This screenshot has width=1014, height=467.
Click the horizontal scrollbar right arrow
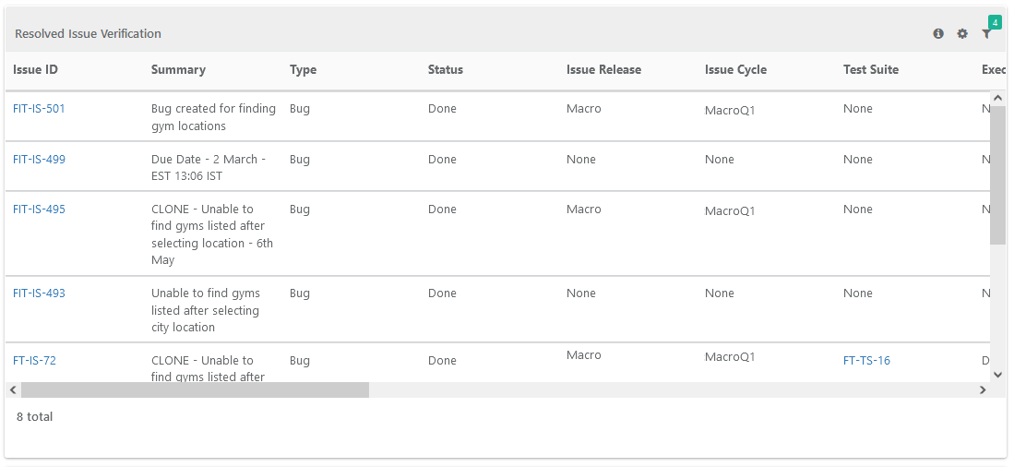point(983,390)
